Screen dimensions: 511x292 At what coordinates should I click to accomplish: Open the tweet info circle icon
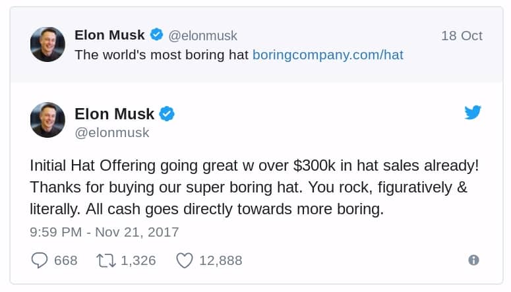click(x=473, y=260)
